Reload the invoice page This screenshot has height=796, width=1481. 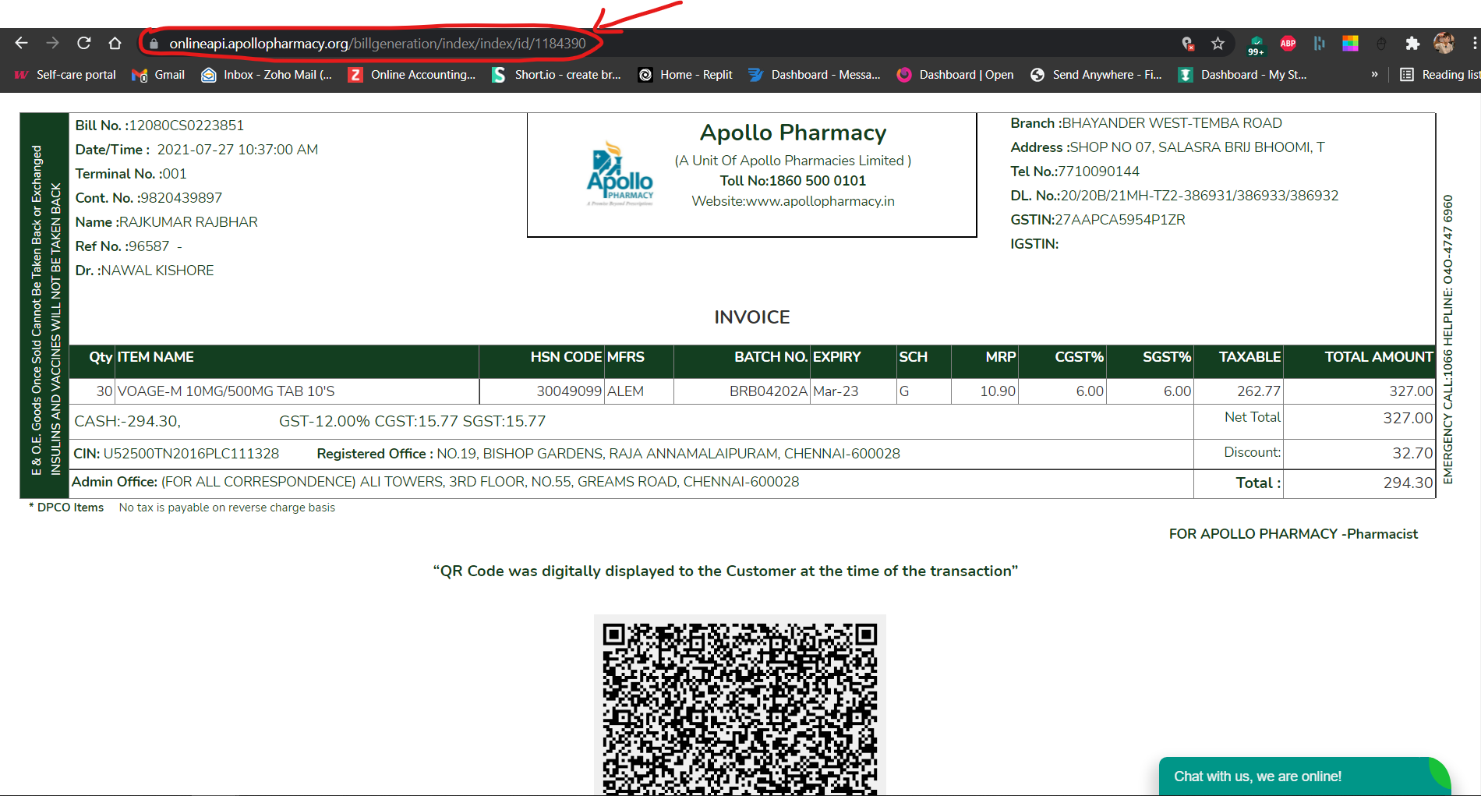pyautogui.click(x=84, y=43)
